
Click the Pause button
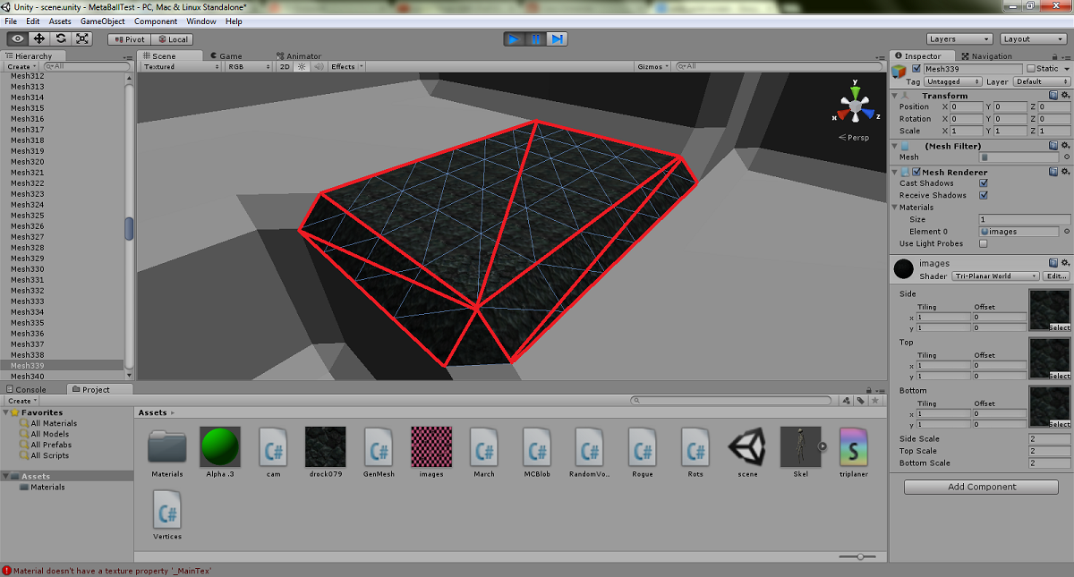535,39
